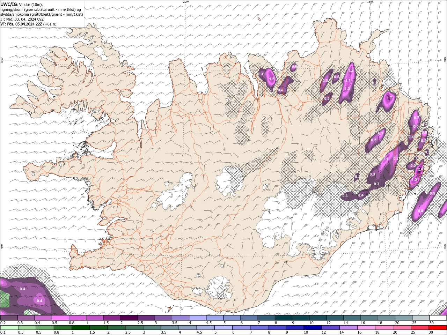Viewport: 447px width, 335px height.
Task: Click the '2.6' snowfall value in the east fjords
Action: coord(420,169)
